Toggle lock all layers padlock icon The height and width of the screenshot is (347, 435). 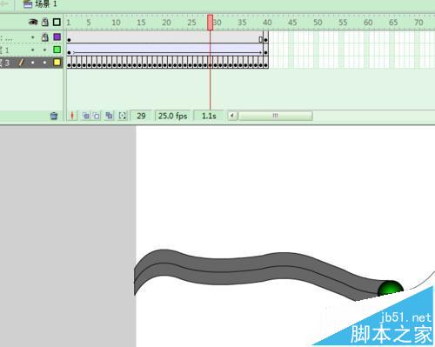(45, 22)
